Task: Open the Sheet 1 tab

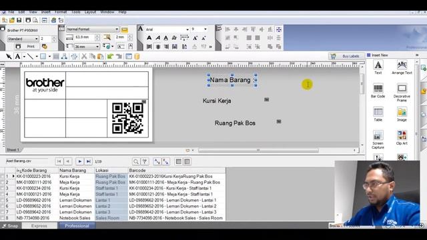Action: point(13,150)
